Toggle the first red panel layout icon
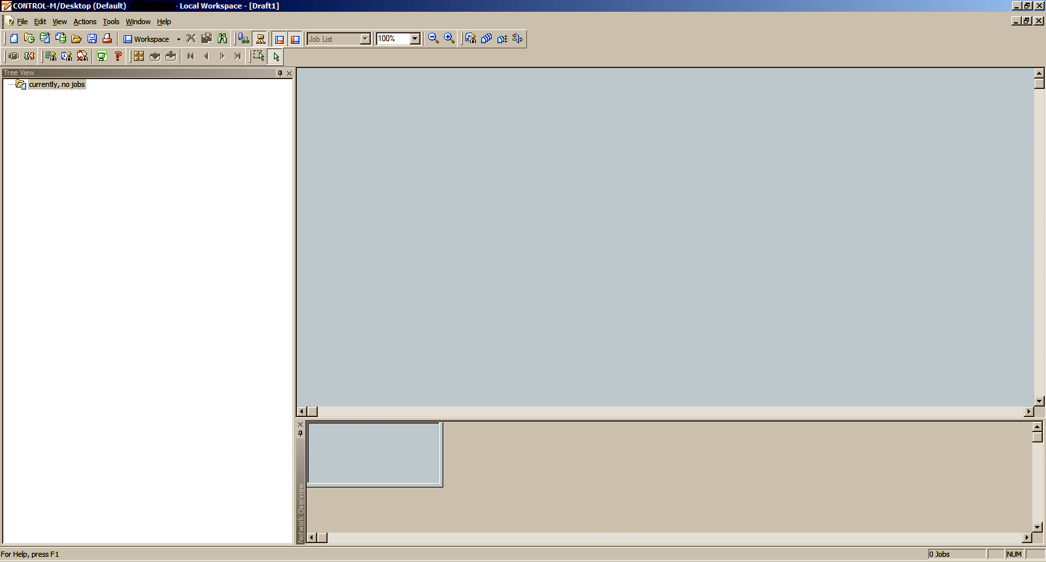1046x562 pixels. click(279, 39)
